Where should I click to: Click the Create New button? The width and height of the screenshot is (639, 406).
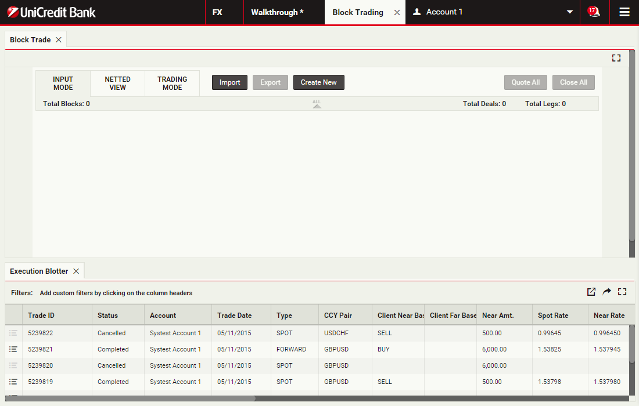pyautogui.click(x=318, y=82)
